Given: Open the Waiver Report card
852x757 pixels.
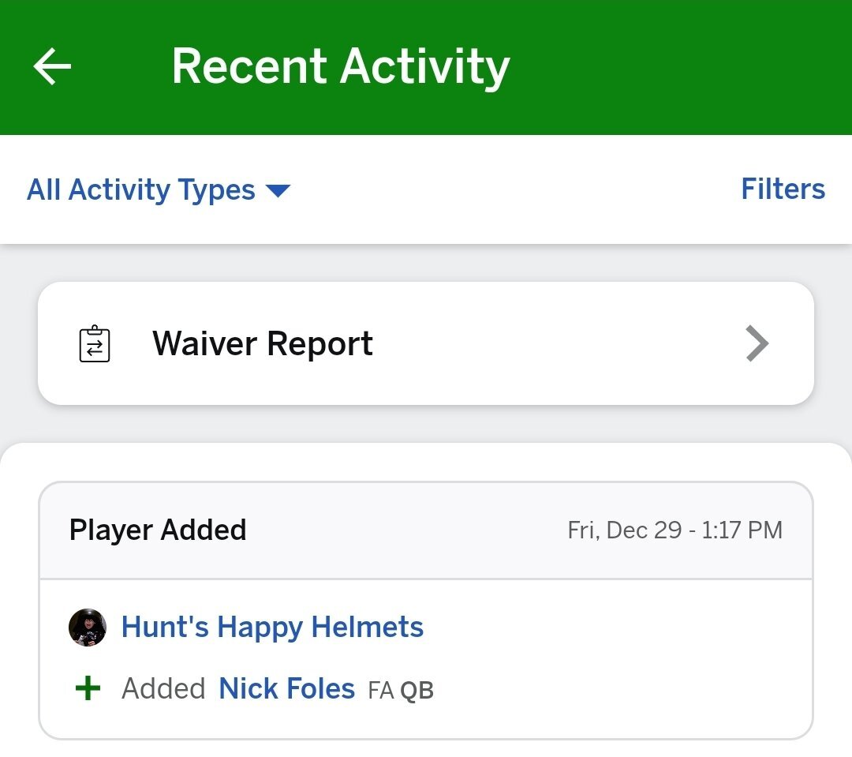Looking at the screenshot, I should pyautogui.click(x=426, y=343).
